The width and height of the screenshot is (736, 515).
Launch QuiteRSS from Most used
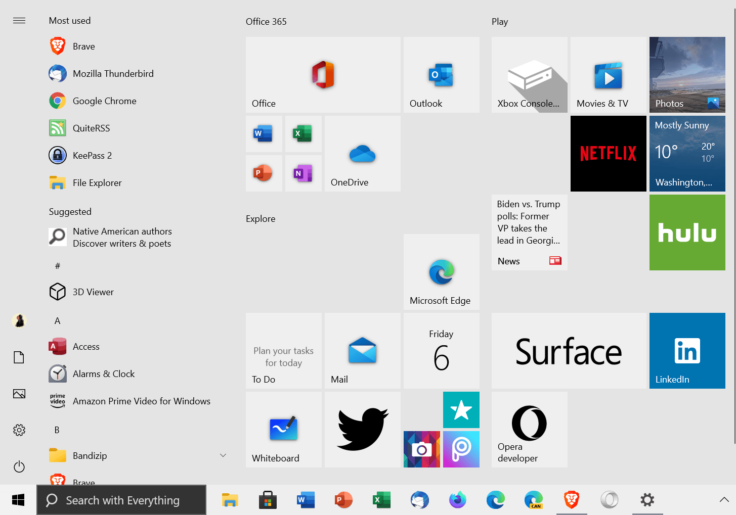coord(138,128)
